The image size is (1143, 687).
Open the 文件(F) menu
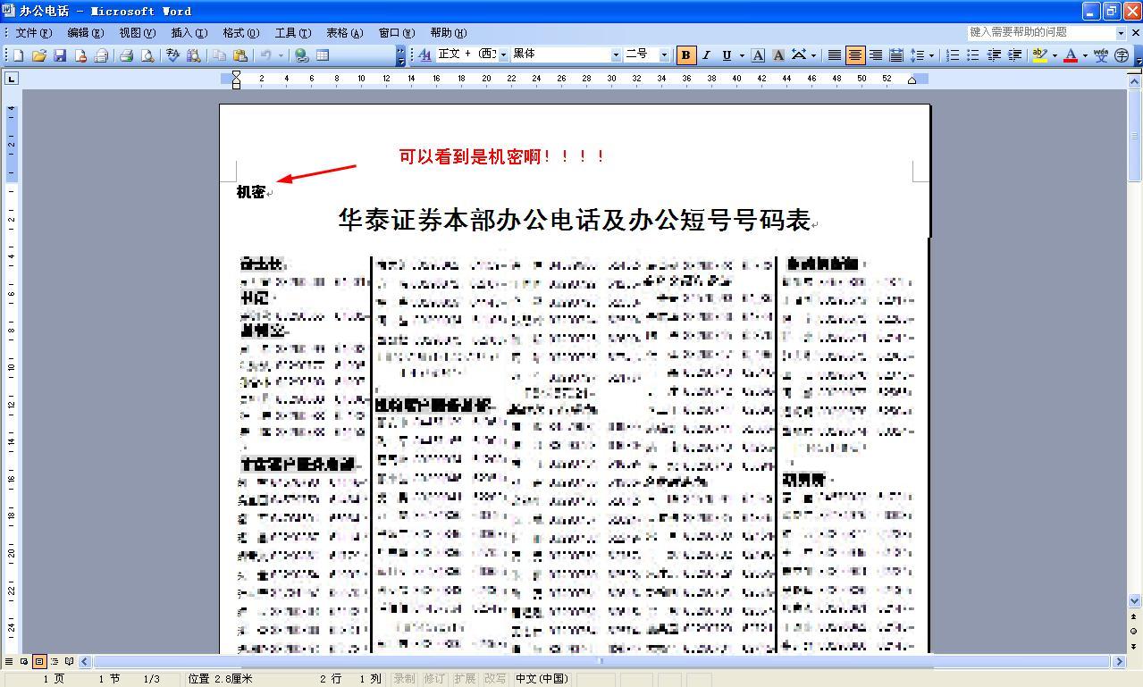pyautogui.click(x=34, y=32)
